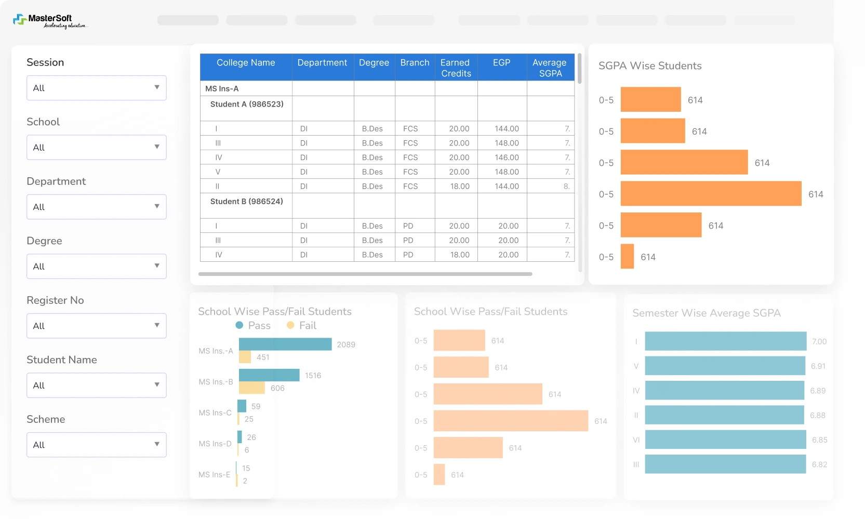Click the largest 614 bar in SGPA Wise Students

(709, 194)
